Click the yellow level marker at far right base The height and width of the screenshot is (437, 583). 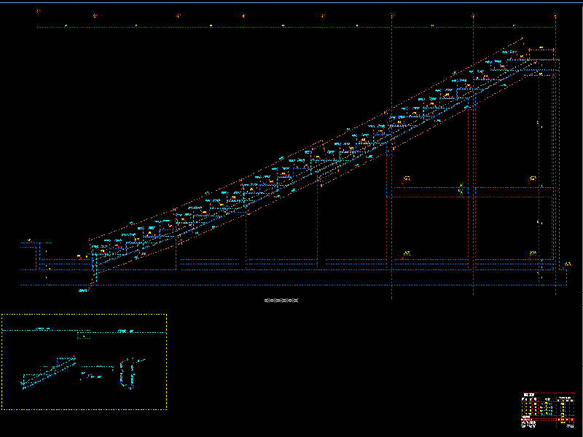(x=567, y=264)
